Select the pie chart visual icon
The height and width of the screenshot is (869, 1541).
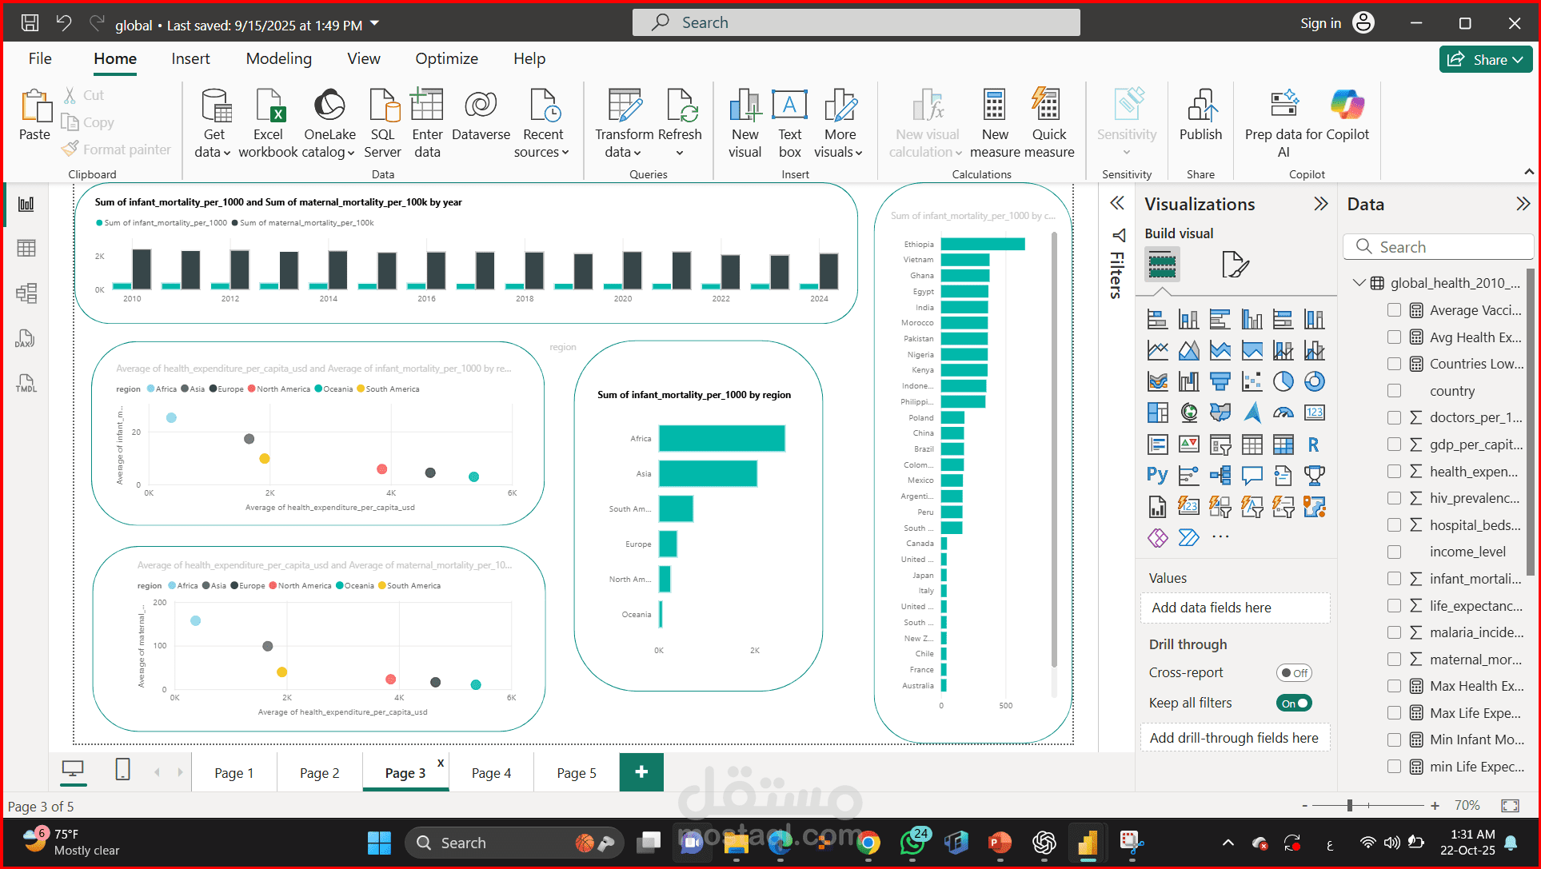(1283, 382)
